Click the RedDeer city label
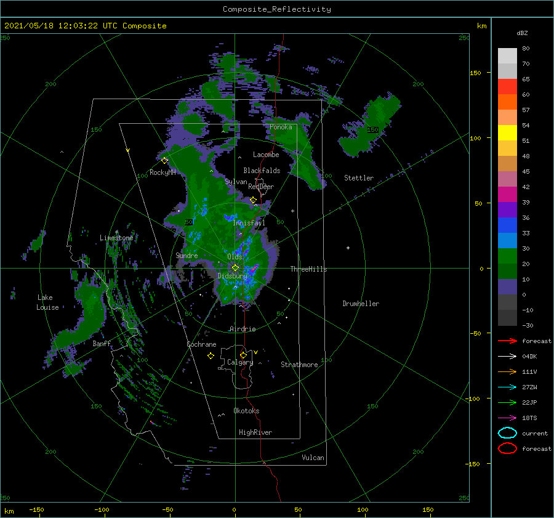 [x=261, y=187]
